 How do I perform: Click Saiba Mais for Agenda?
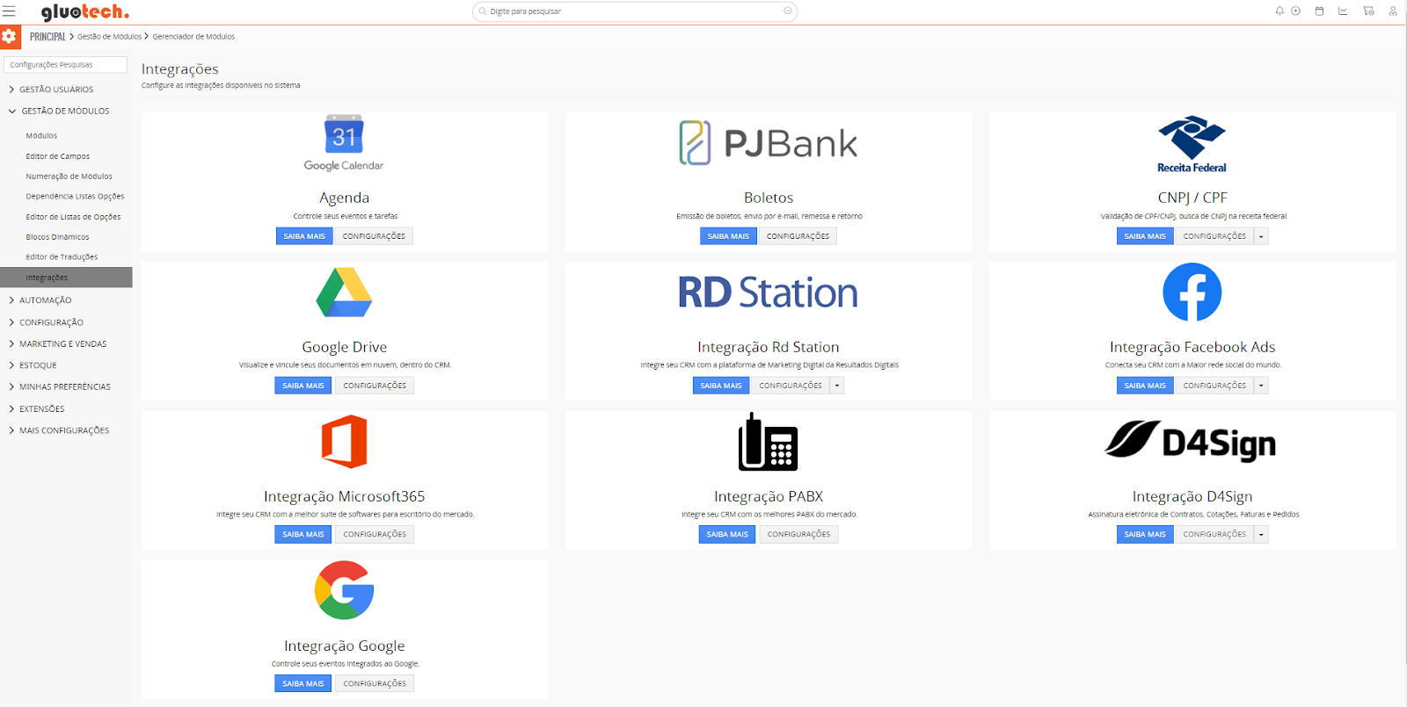(x=304, y=236)
